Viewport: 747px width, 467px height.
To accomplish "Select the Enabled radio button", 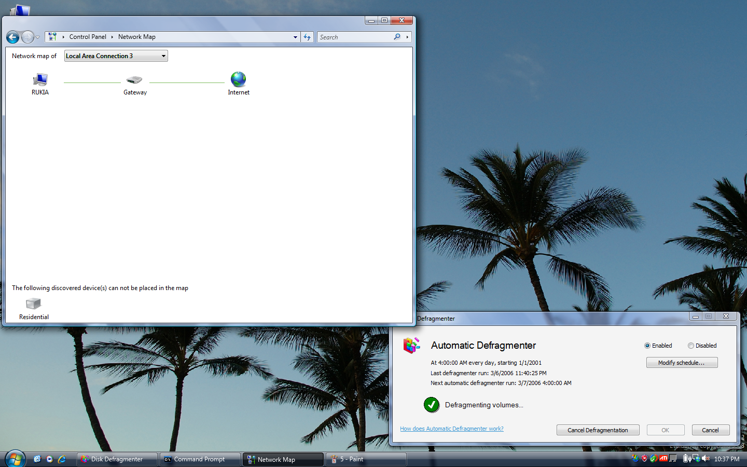I will (647, 346).
